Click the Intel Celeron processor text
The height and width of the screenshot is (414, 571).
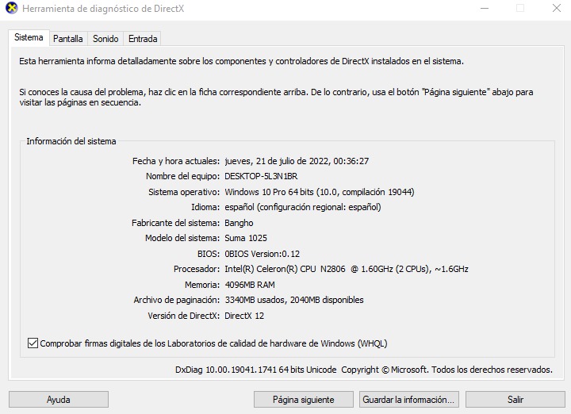346,269
